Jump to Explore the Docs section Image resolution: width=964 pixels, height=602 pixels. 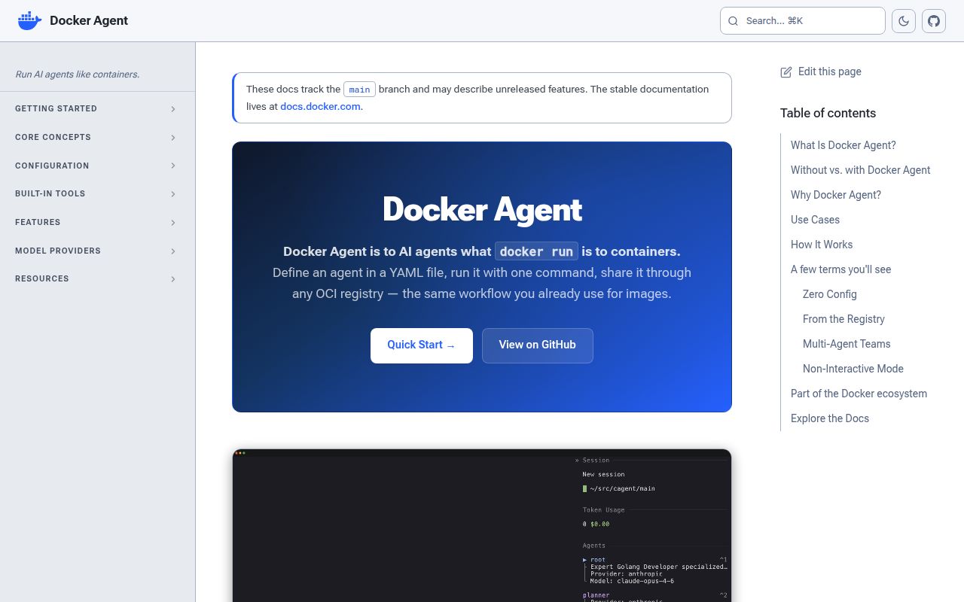tap(830, 418)
